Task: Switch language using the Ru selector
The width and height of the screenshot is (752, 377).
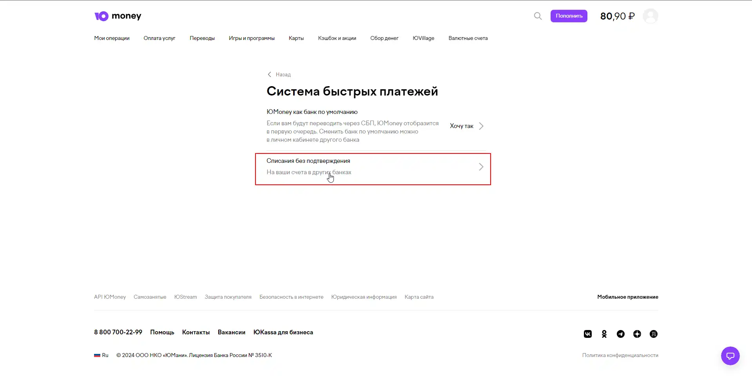Action: click(x=101, y=355)
